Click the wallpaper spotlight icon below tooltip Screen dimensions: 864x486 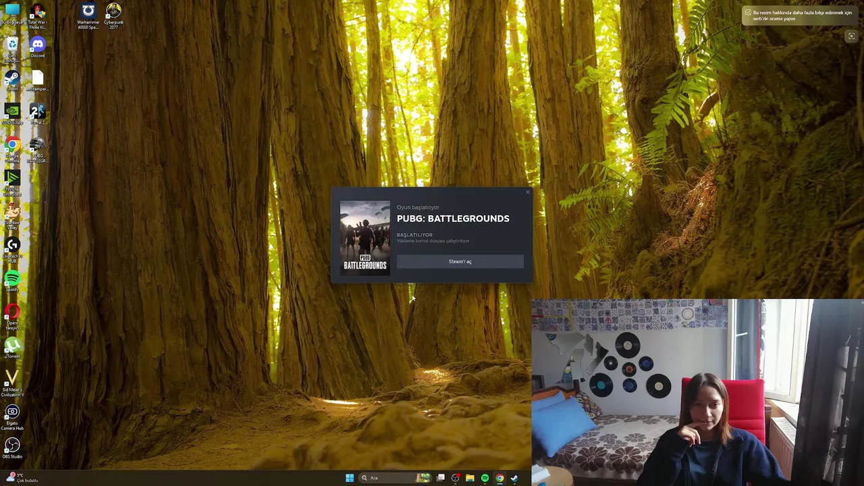point(851,36)
